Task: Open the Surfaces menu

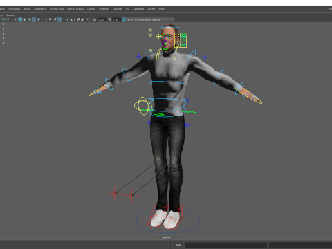Action: click(x=104, y=9)
